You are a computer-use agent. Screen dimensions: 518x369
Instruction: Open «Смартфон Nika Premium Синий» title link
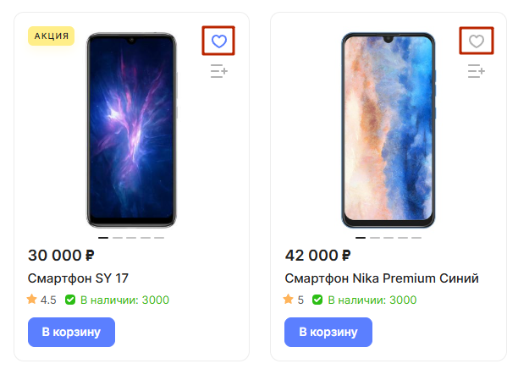tap(382, 278)
